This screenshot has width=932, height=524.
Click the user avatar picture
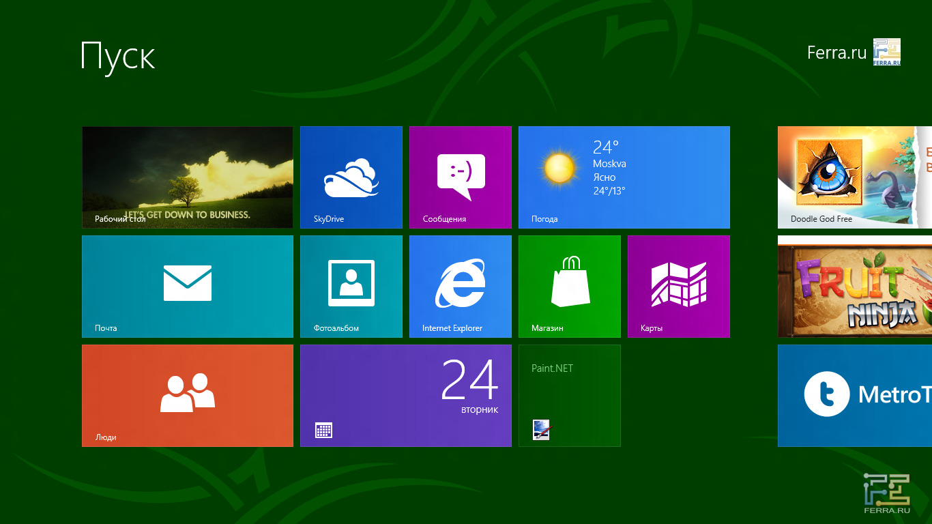pos(887,52)
